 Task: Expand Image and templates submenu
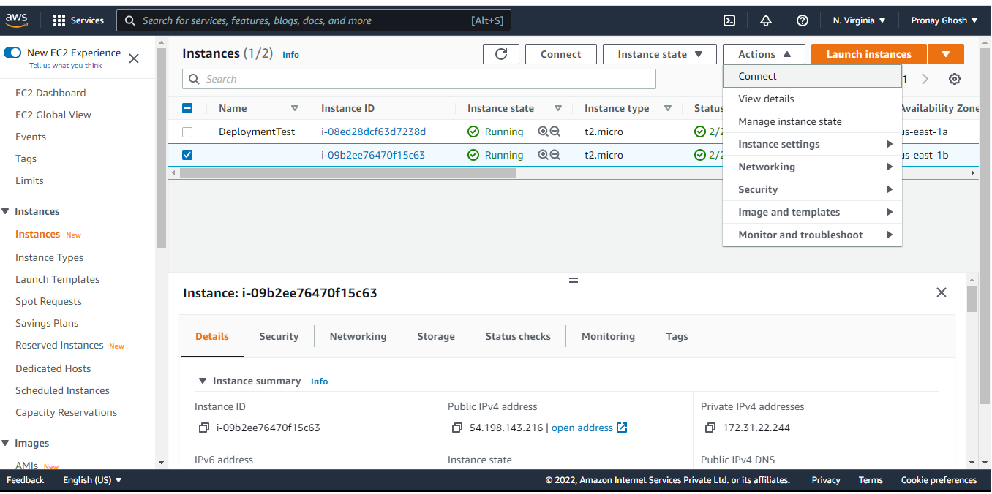(x=812, y=212)
